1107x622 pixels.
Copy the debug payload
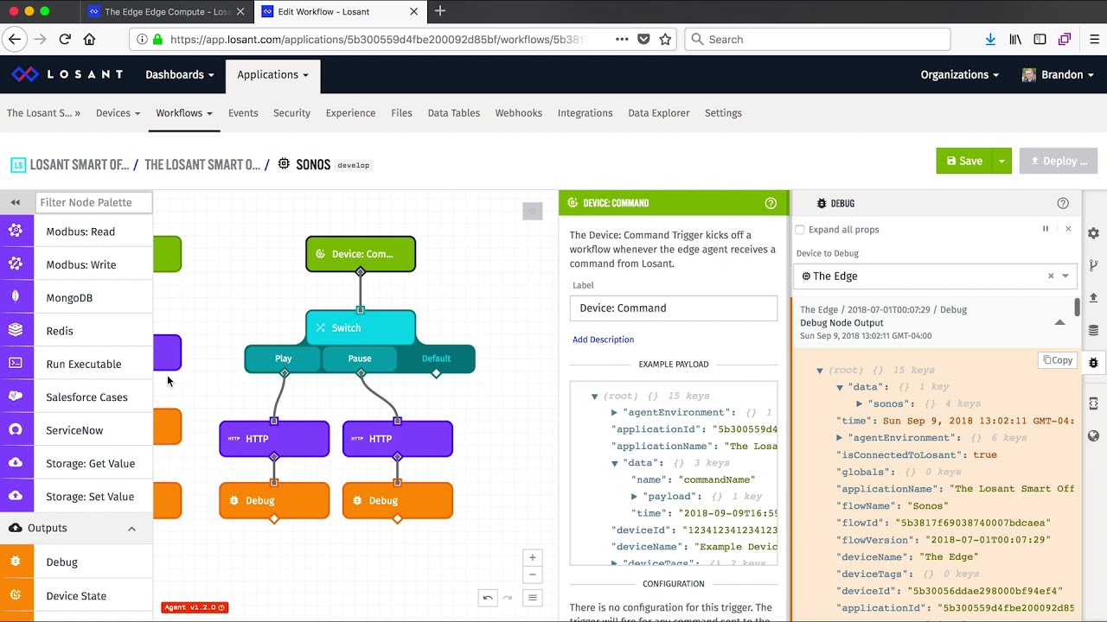(1058, 360)
